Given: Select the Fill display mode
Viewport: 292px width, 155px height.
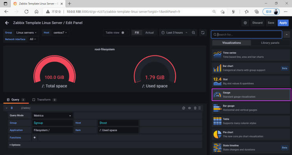Looking at the screenshot, I should click(137, 33).
